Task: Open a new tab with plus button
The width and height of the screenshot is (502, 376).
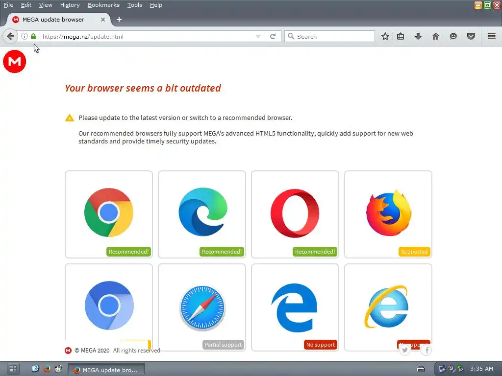Action: pos(119,20)
